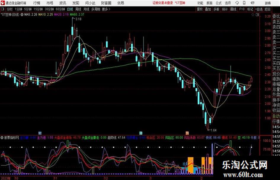This screenshot has height=180, width=280.
Task: Click the 统计 statistics toolbar button
Action: point(225,9)
